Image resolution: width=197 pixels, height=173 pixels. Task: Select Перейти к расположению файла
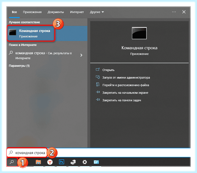click(126, 85)
